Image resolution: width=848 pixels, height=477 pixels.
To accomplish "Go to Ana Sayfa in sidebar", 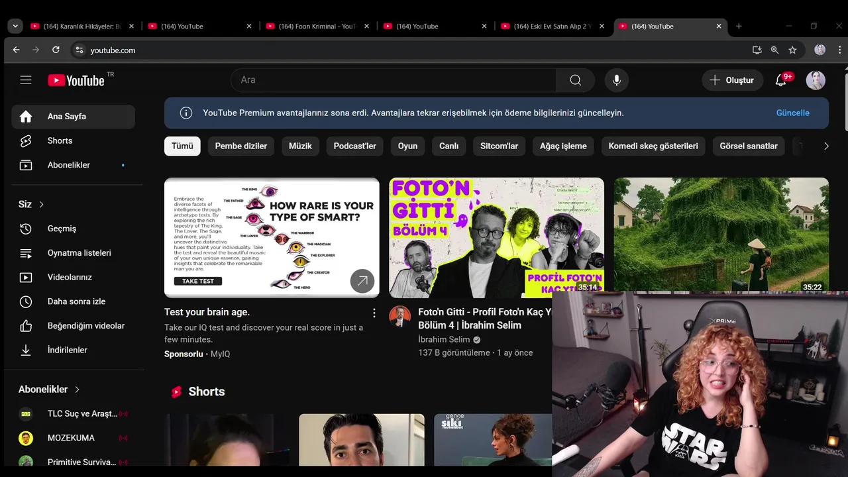I will click(73, 117).
